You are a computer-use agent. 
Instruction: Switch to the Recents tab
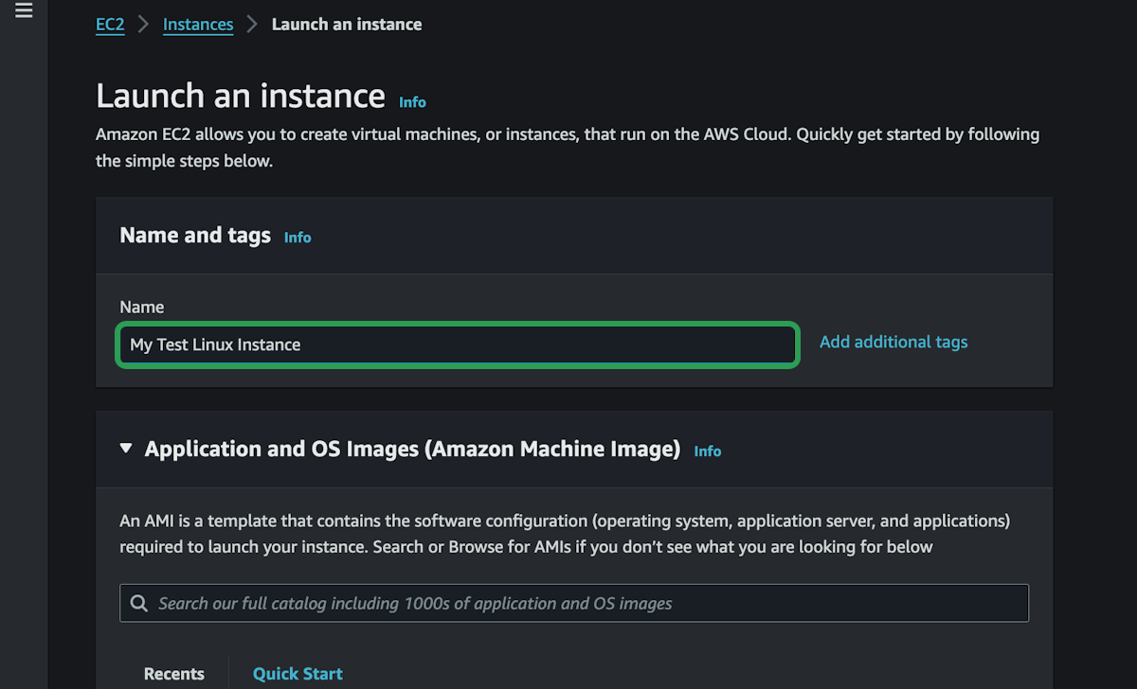(174, 674)
